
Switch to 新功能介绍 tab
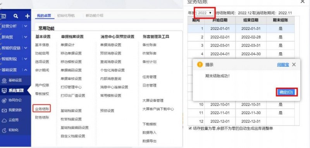(94, 15)
